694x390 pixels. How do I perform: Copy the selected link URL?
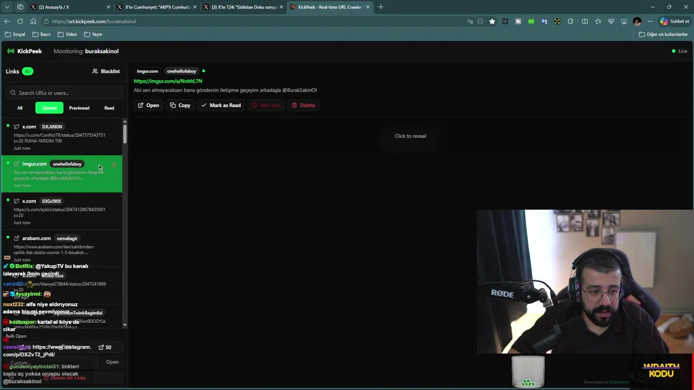[x=180, y=105]
